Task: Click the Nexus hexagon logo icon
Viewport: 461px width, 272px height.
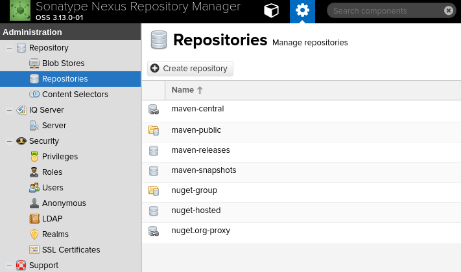Action: pos(20,10)
